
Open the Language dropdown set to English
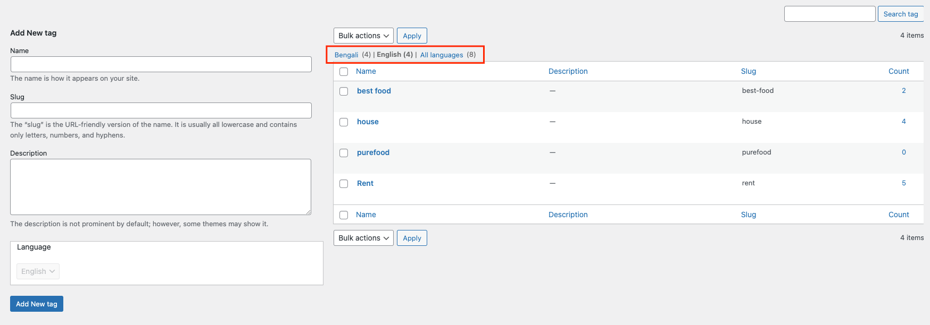38,271
